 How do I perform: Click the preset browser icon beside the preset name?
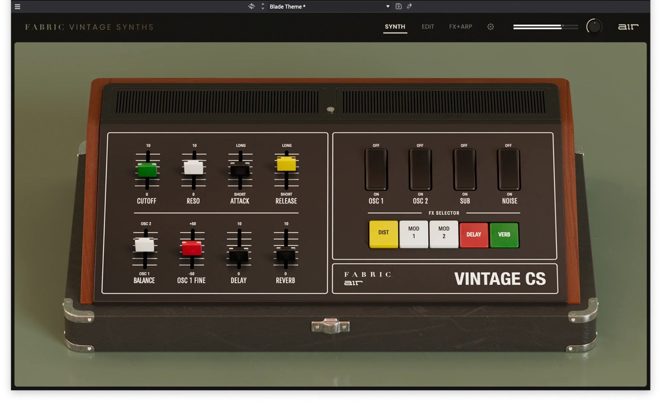tap(251, 7)
